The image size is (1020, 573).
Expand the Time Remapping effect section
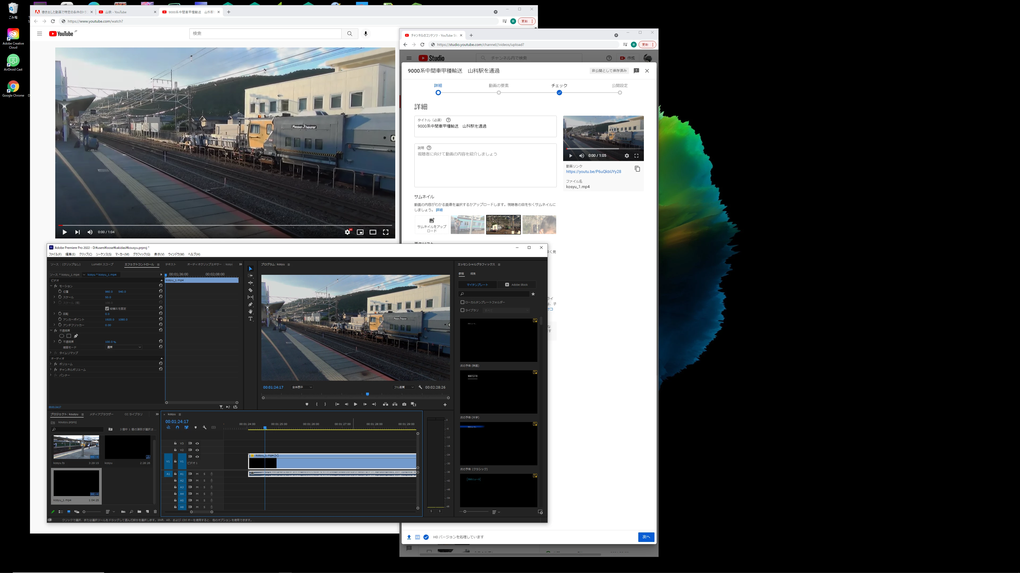coord(51,353)
